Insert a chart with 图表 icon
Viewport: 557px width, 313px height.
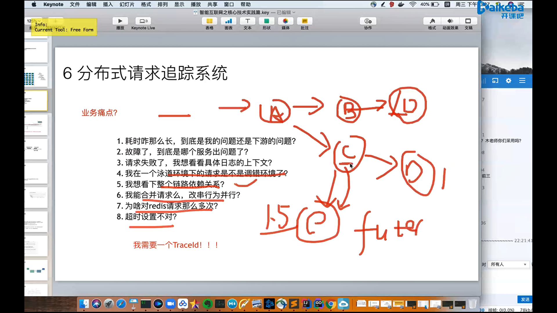click(228, 21)
